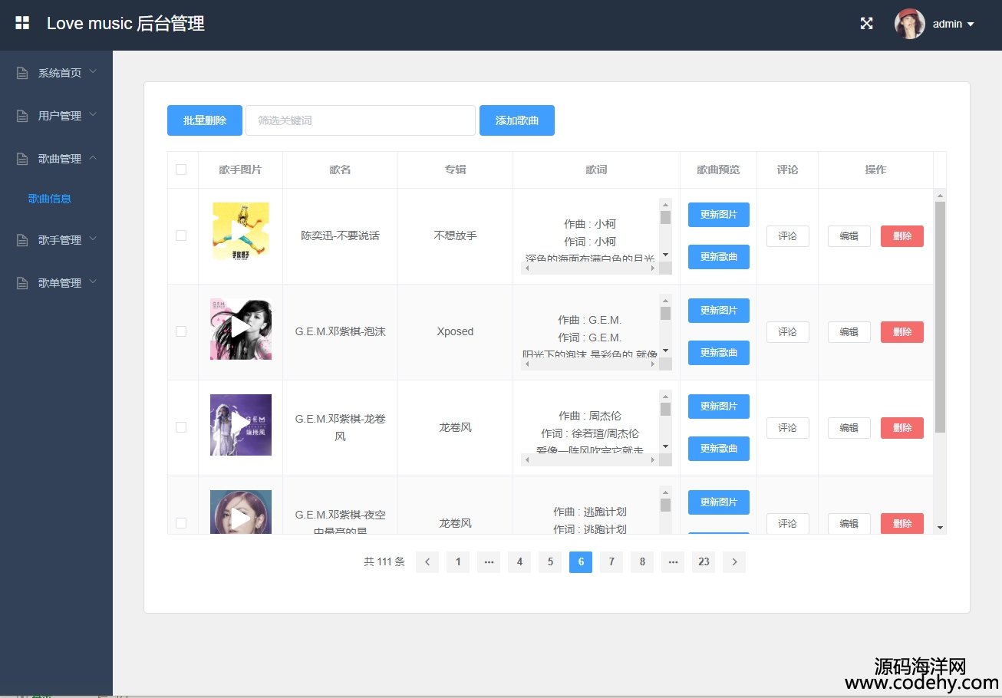Collapse the 歌曲管理 sidebar menu
This screenshot has height=698, width=1002.
tap(58, 159)
